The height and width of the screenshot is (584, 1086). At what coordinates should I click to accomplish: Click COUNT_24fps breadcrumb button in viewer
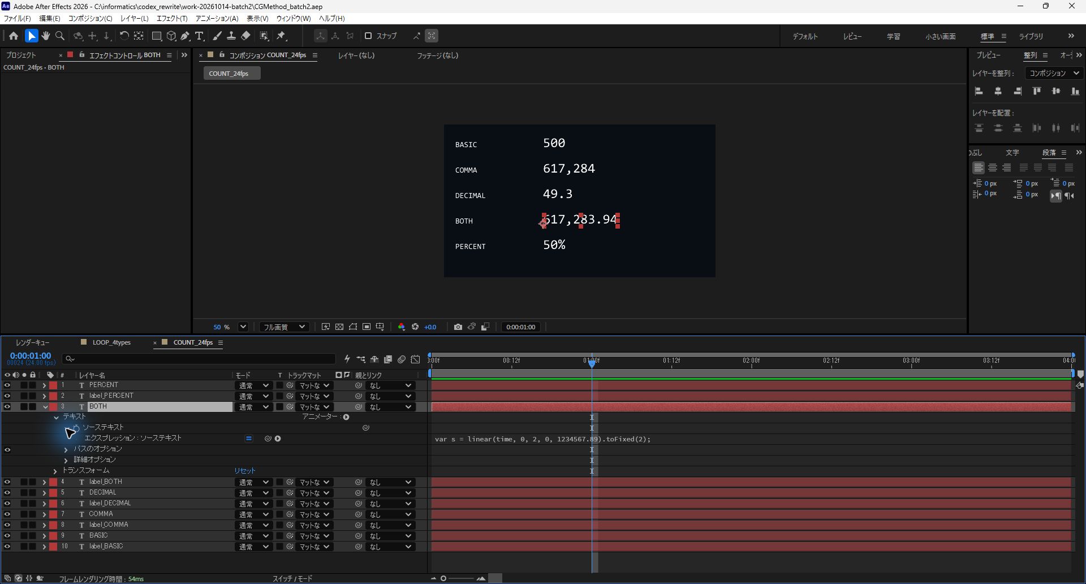pyautogui.click(x=232, y=74)
